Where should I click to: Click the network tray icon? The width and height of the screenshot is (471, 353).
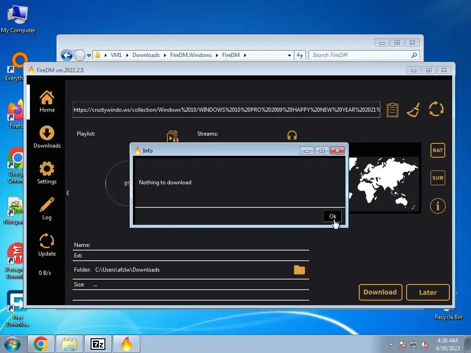[x=414, y=344]
